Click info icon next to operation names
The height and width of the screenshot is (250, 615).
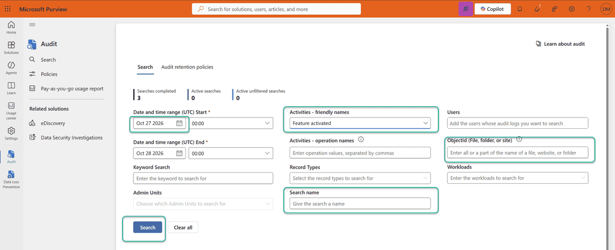pos(361,140)
